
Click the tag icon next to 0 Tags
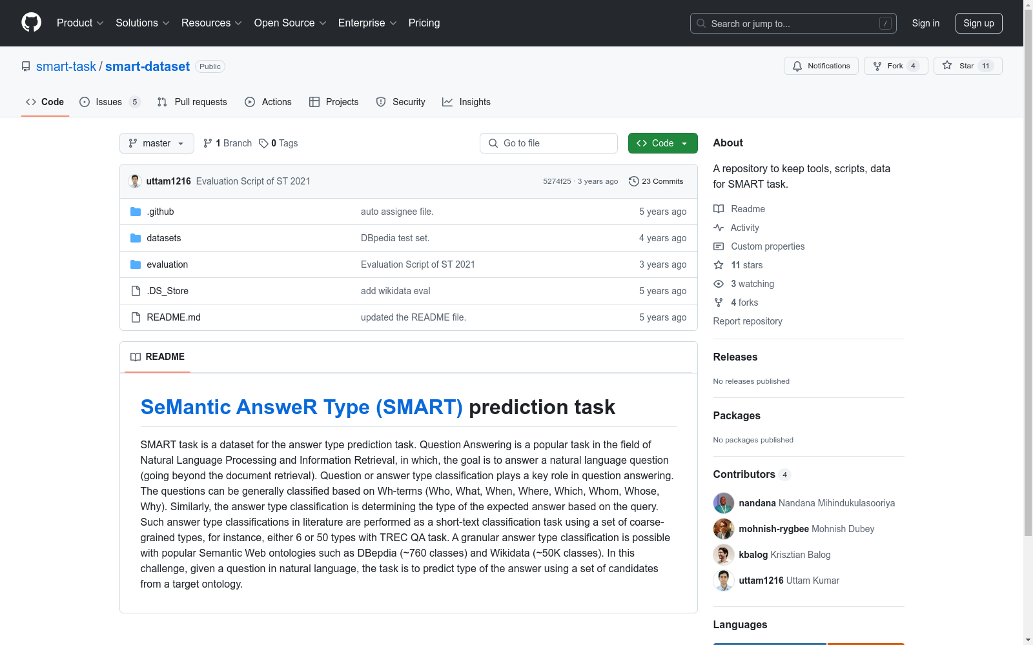[x=263, y=143]
